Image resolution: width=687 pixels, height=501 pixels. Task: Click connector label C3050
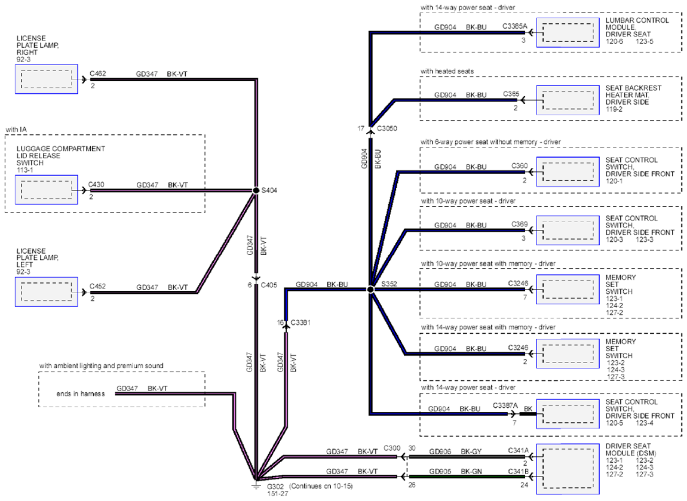click(387, 128)
